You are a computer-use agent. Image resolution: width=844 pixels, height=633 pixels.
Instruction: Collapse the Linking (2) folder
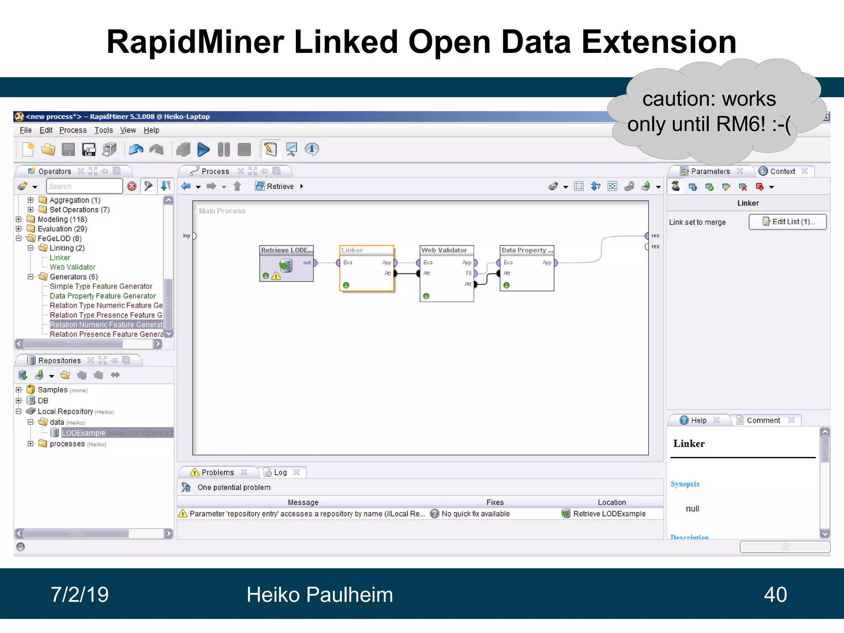30,248
